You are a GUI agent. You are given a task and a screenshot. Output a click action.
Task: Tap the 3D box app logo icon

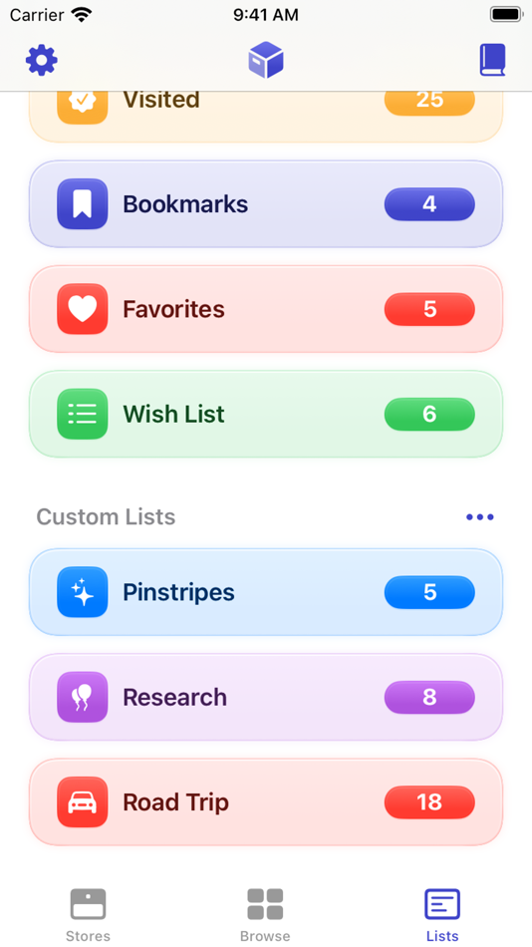tap(266, 61)
